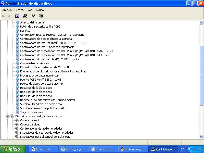Open the Ver menu
The height and width of the screenshot is (153, 204).
[x=30, y=10]
